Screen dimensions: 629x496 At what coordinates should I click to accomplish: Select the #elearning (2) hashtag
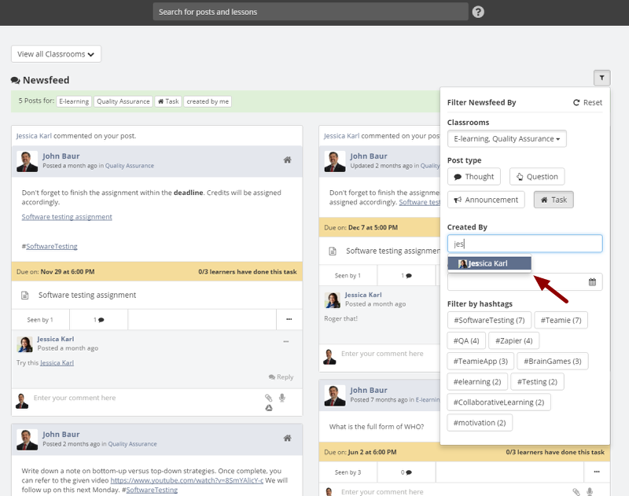[477, 382]
